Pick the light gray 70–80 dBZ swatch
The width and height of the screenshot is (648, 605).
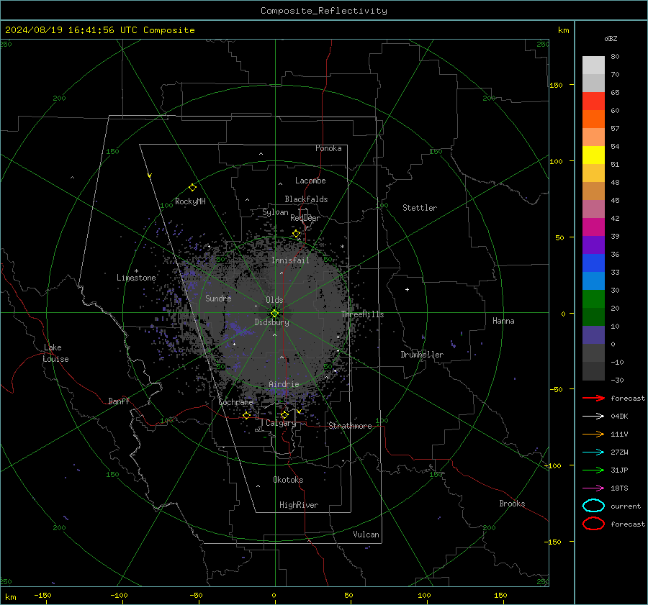pos(593,65)
